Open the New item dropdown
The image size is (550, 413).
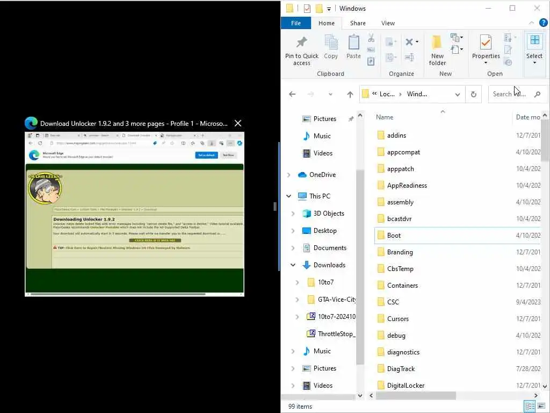click(456, 37)
